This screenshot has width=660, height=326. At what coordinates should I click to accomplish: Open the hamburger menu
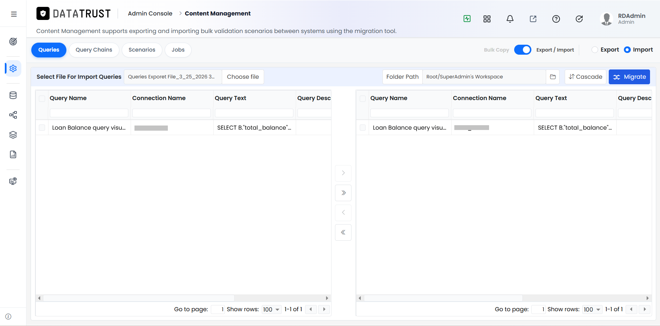(14, 14)
